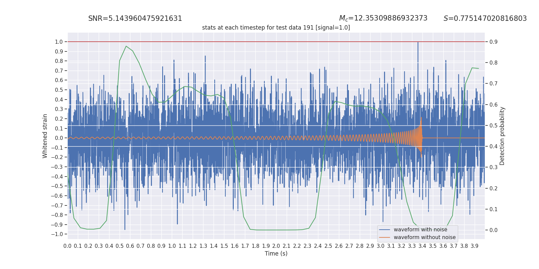Click the 2.9 time tick label
The width and height of the screenshot is (539, 269).
coord(370,246)
